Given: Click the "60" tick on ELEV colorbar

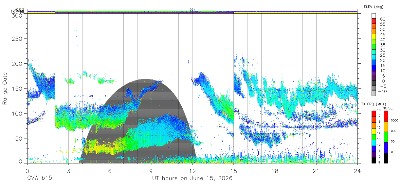Looking at the screenshot, I should click(382, 19).
